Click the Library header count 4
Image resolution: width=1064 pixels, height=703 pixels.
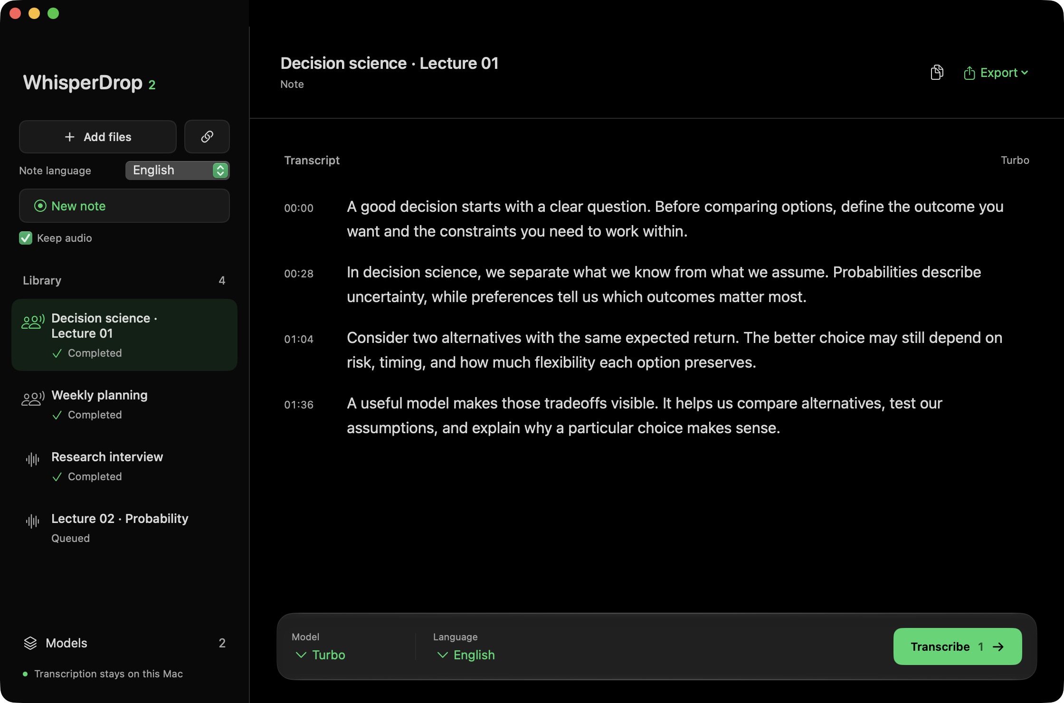[222, 280]
